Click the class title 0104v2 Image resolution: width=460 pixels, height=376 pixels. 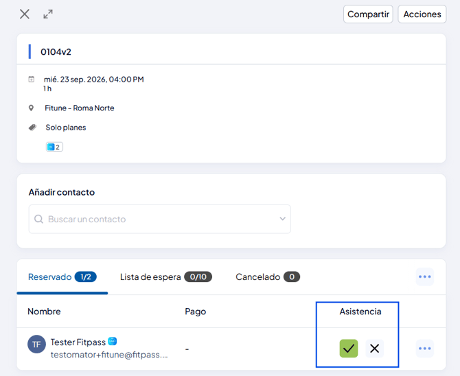[56, 52]
